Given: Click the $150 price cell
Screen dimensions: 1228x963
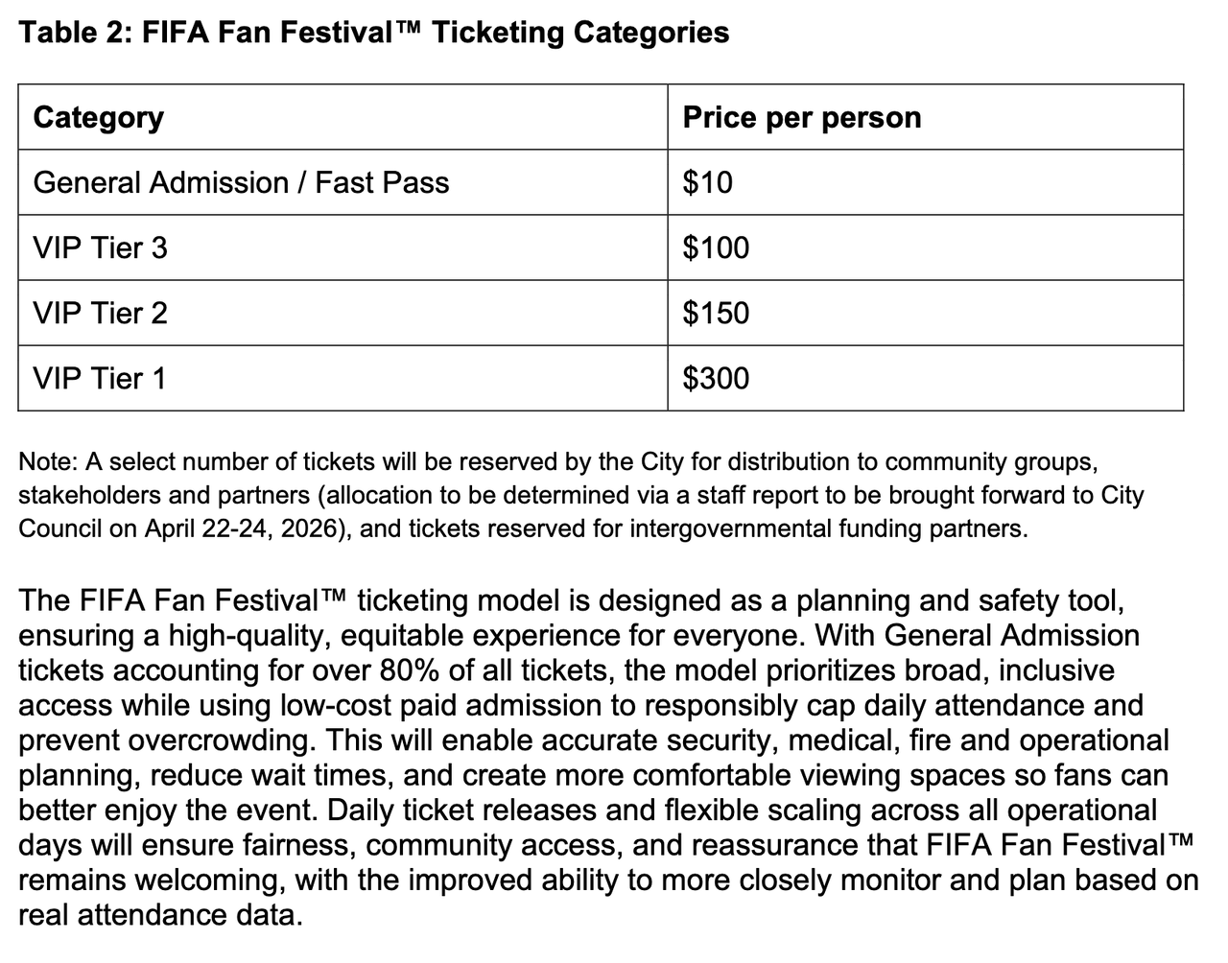Looking at the screenshot, I should pyautogui.click(x=716, y=313).
